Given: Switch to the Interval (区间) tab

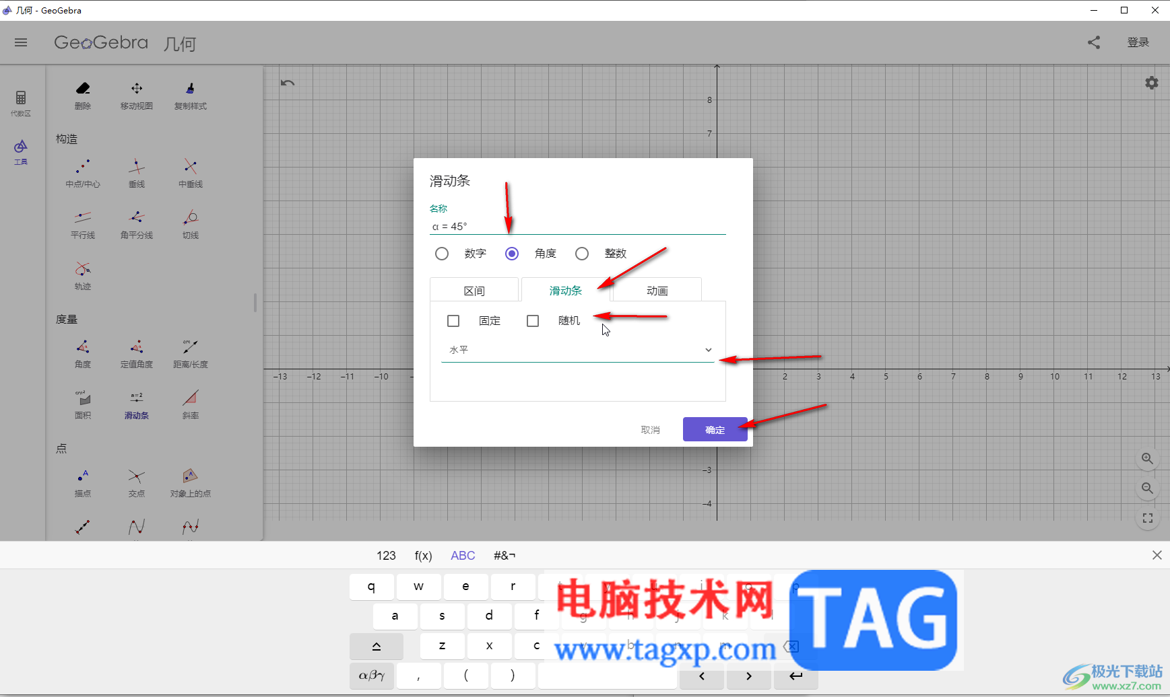Looking at the screenshot, I should tap(474, 290).
